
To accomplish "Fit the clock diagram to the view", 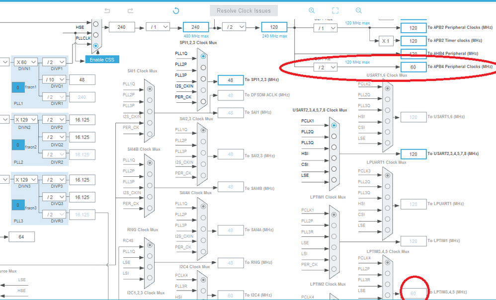I will tap(335, 10).
